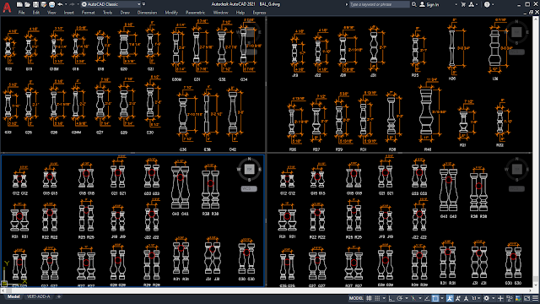Toggle Ortho mode in the status bar
The width and height of the screenshot is (540, 304).
[391, 298]
